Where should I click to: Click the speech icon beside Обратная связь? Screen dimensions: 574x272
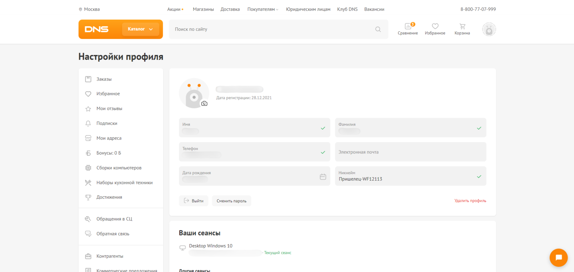pyautogui.click(x=88, y=234)
